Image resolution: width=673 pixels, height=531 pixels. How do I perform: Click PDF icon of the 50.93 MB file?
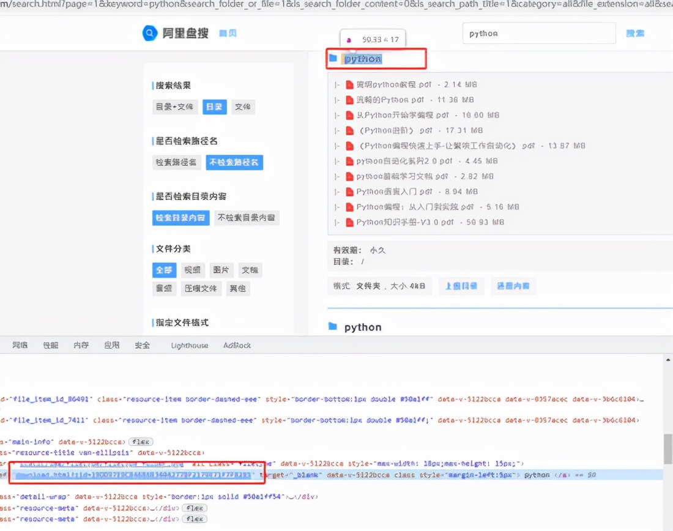pos(349,222)
